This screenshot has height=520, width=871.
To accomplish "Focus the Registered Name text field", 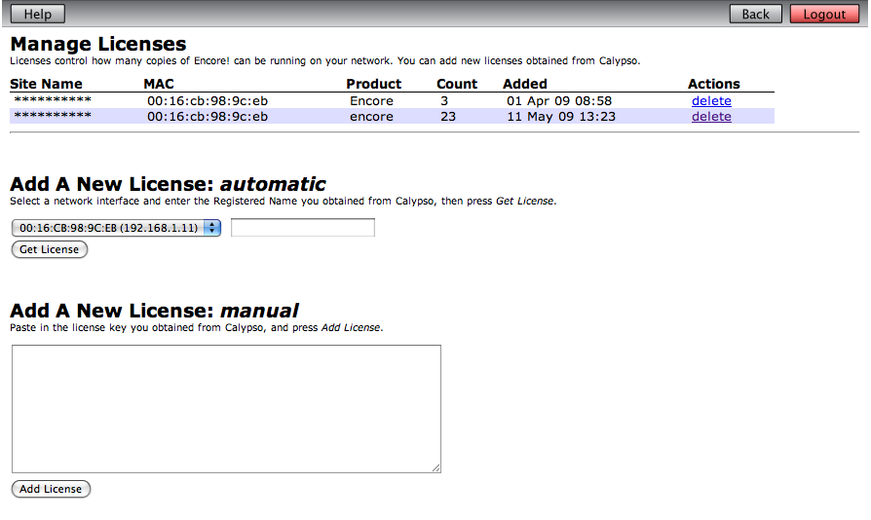I will [x=302, y=227].
